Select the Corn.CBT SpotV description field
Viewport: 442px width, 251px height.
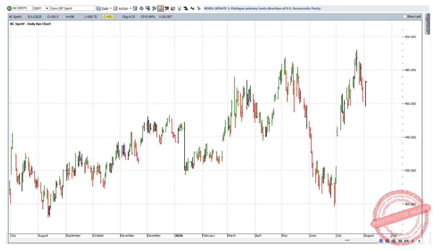pos(72,8)
